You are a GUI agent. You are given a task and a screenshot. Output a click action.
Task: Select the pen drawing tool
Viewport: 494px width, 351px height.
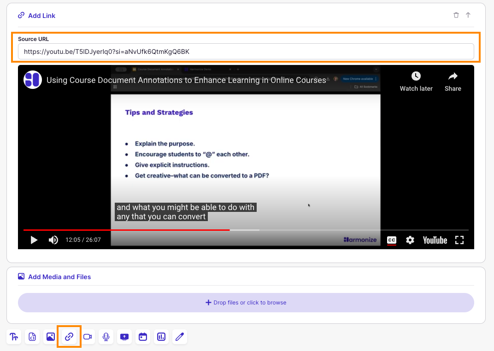coord(179,337)
